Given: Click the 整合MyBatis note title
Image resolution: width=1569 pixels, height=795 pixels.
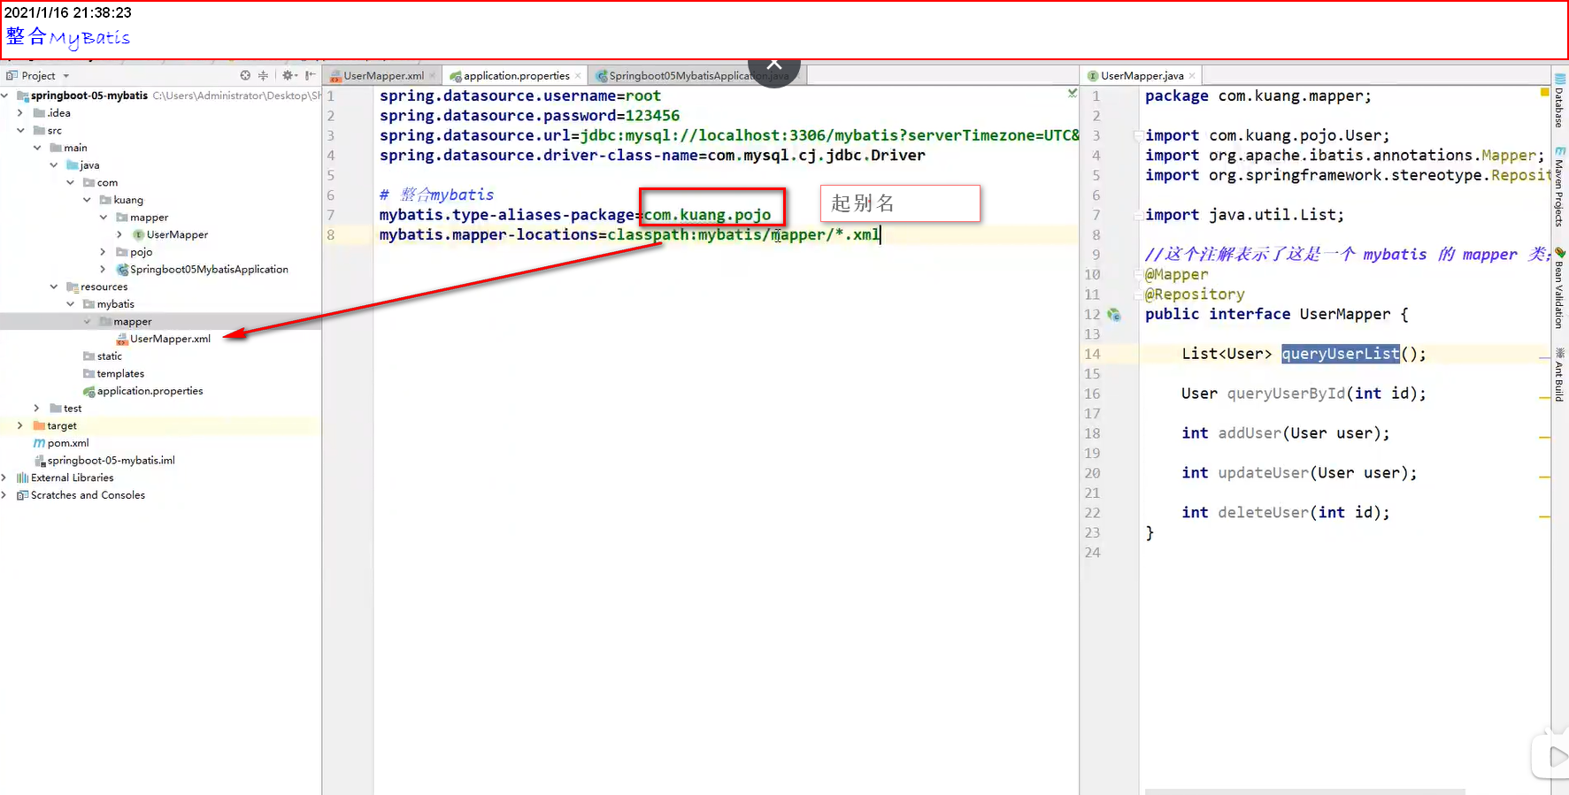Looking at the screenshot, I should [68, 37].
